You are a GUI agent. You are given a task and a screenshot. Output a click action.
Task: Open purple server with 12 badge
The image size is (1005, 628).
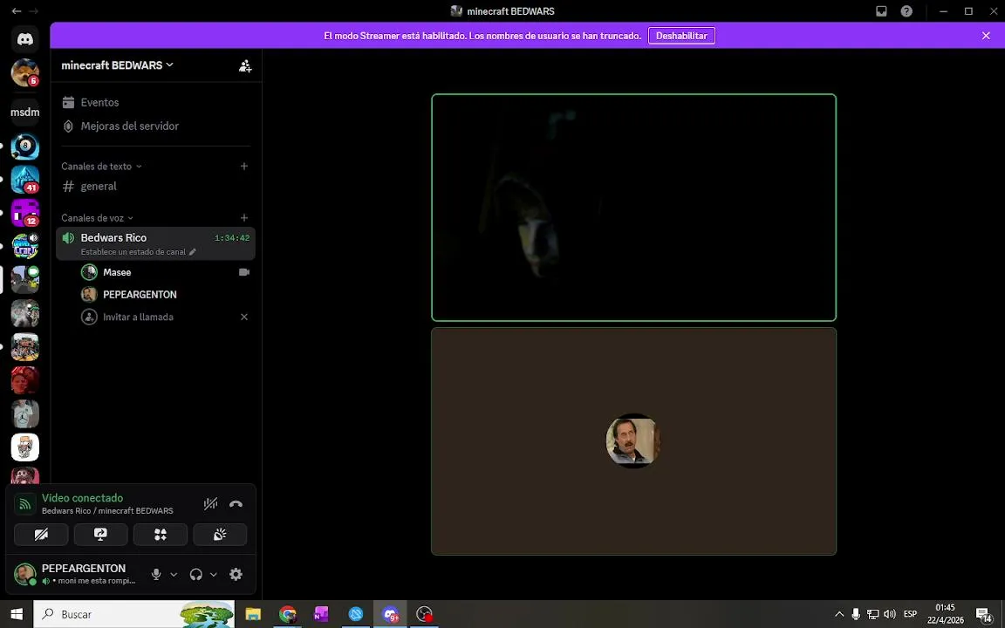pyautogui.click(x=25, y=213)
